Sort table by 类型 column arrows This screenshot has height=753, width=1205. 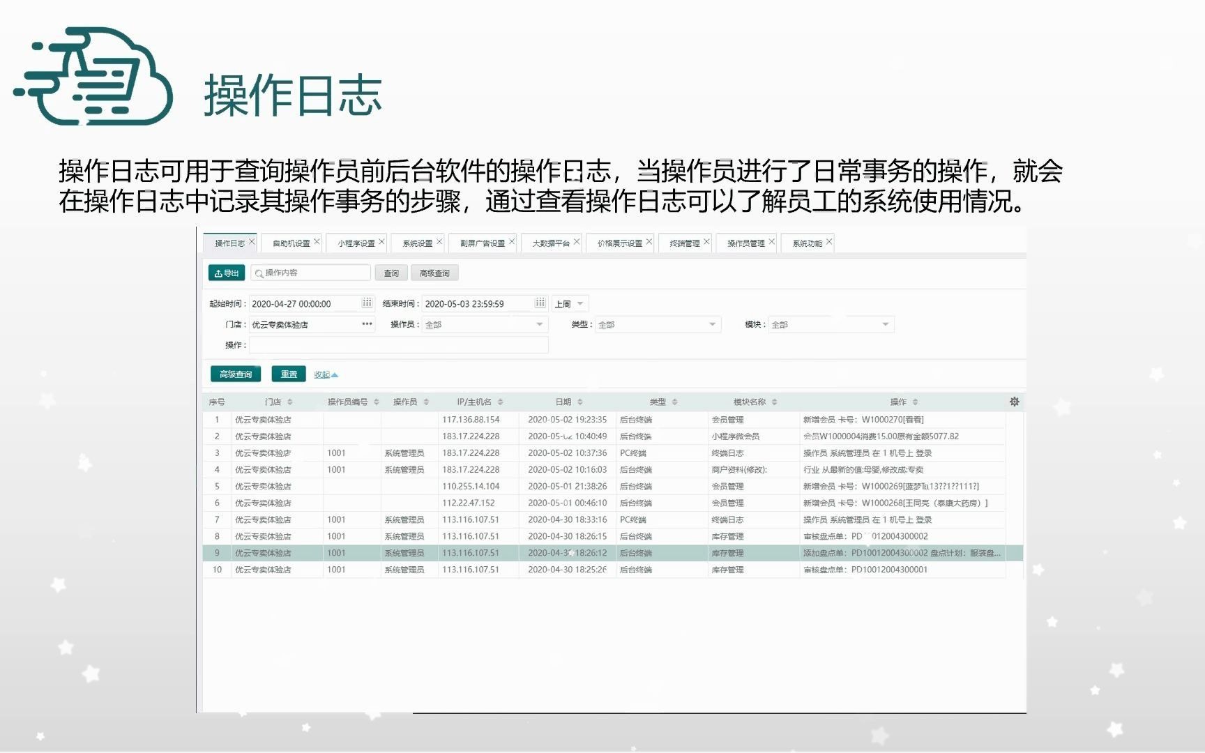click(x=675, y=402)
